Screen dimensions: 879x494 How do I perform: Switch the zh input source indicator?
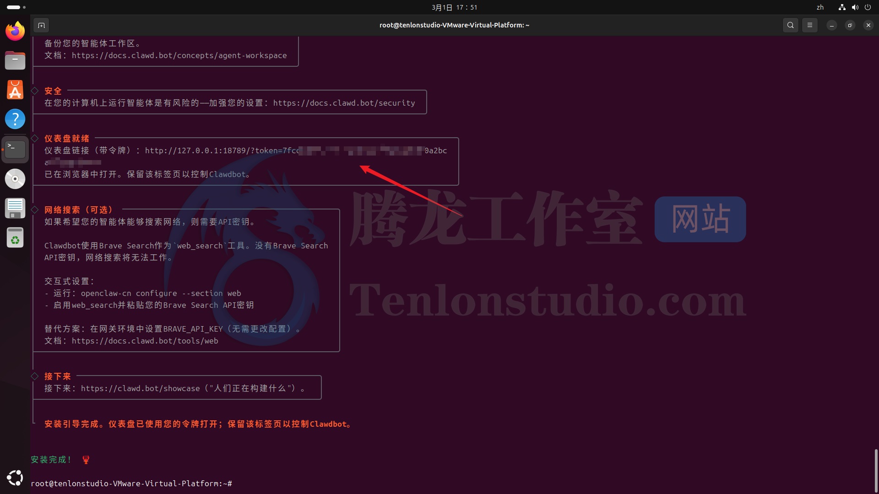click(x=820, y=7)
